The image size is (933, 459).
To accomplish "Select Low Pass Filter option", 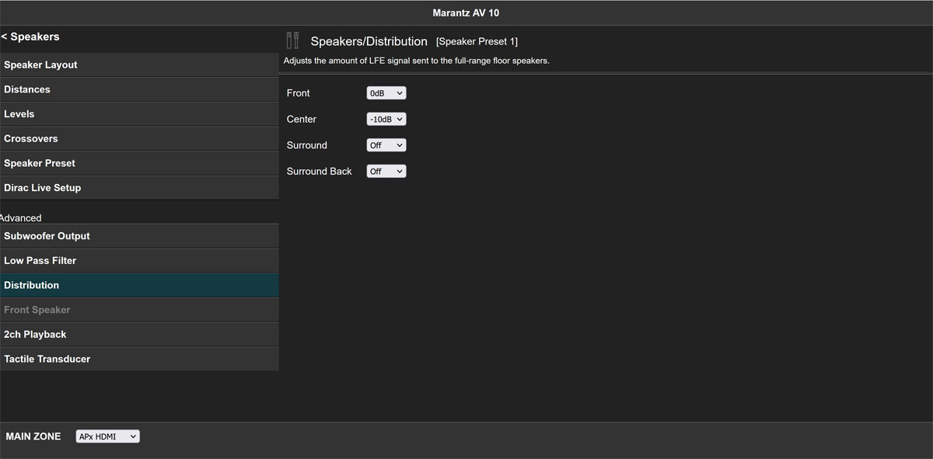I will [138, 261].
